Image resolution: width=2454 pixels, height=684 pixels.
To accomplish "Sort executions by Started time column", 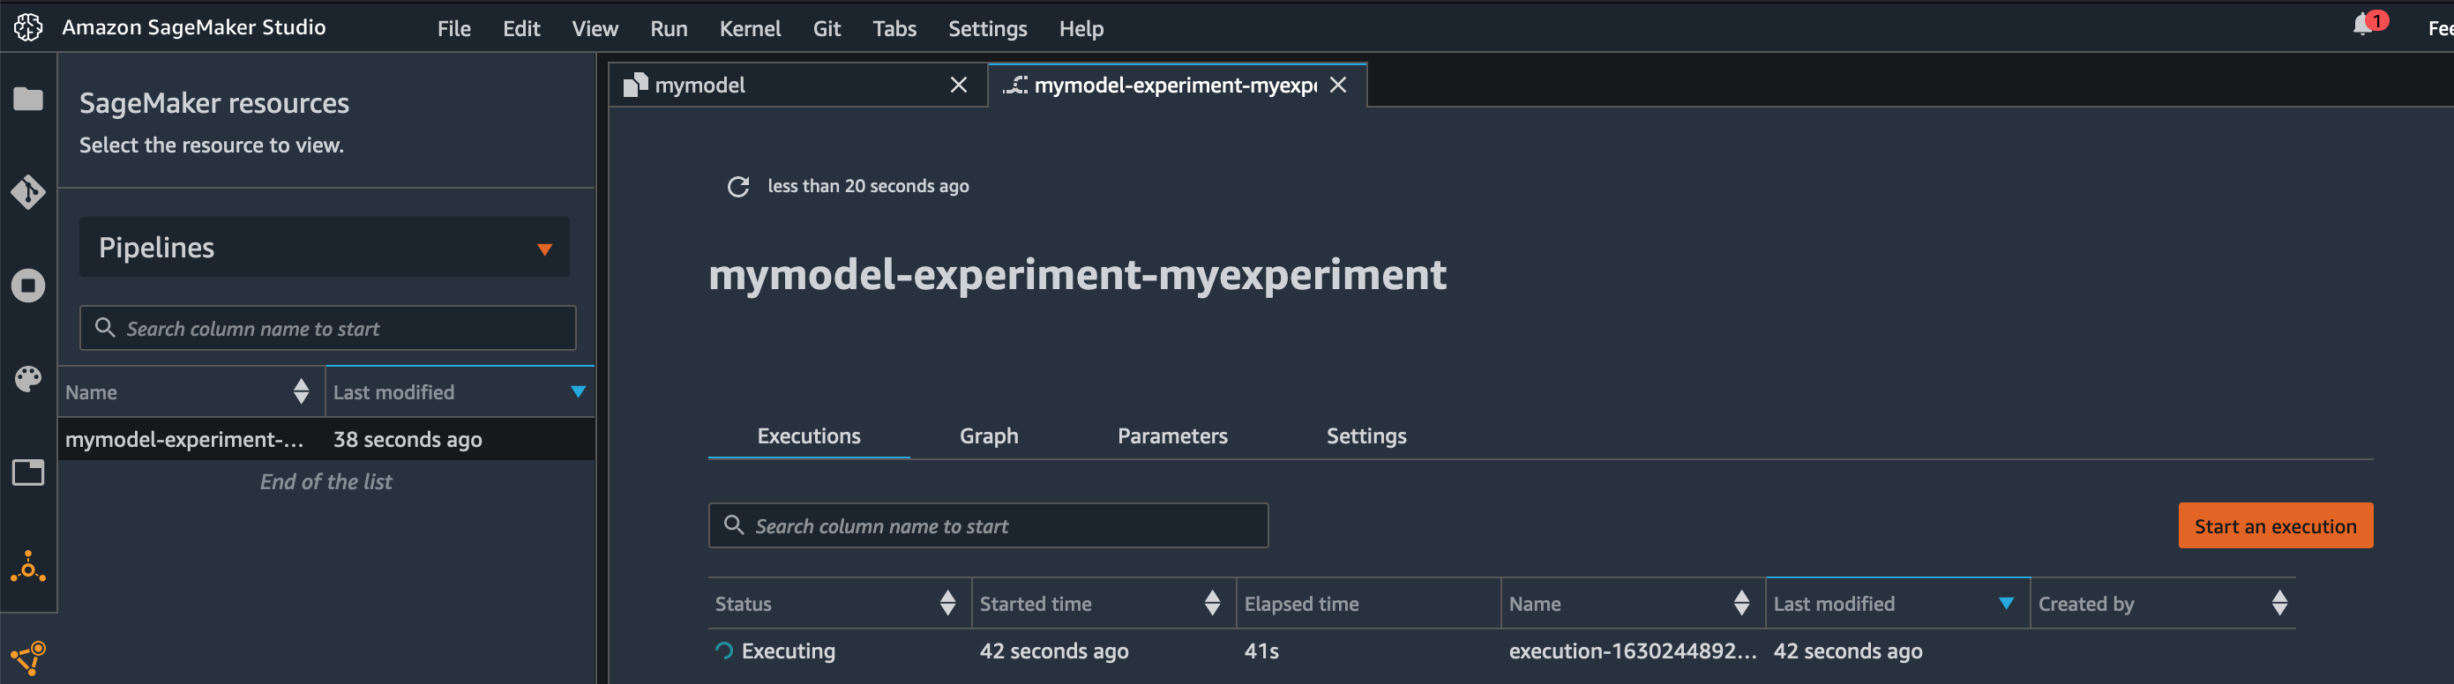I will point(1212,602).
